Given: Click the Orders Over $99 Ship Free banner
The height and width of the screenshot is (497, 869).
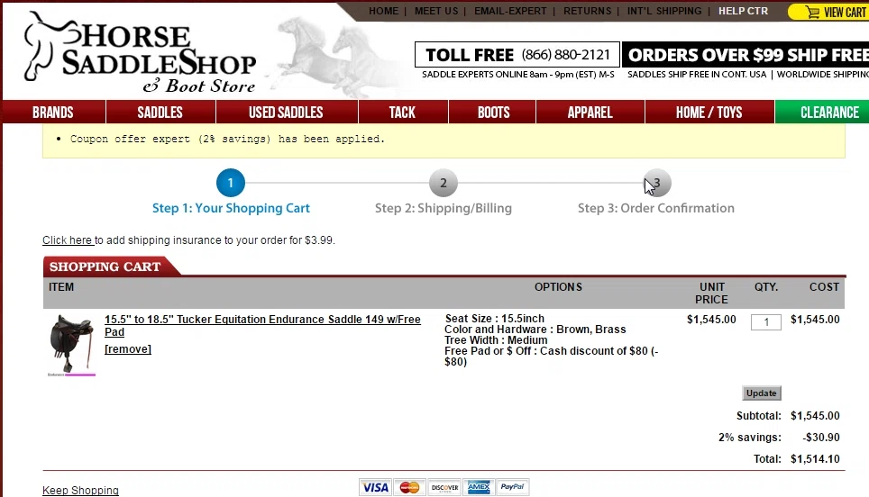Looking at the screenshot, I should (x=746, y=55).
